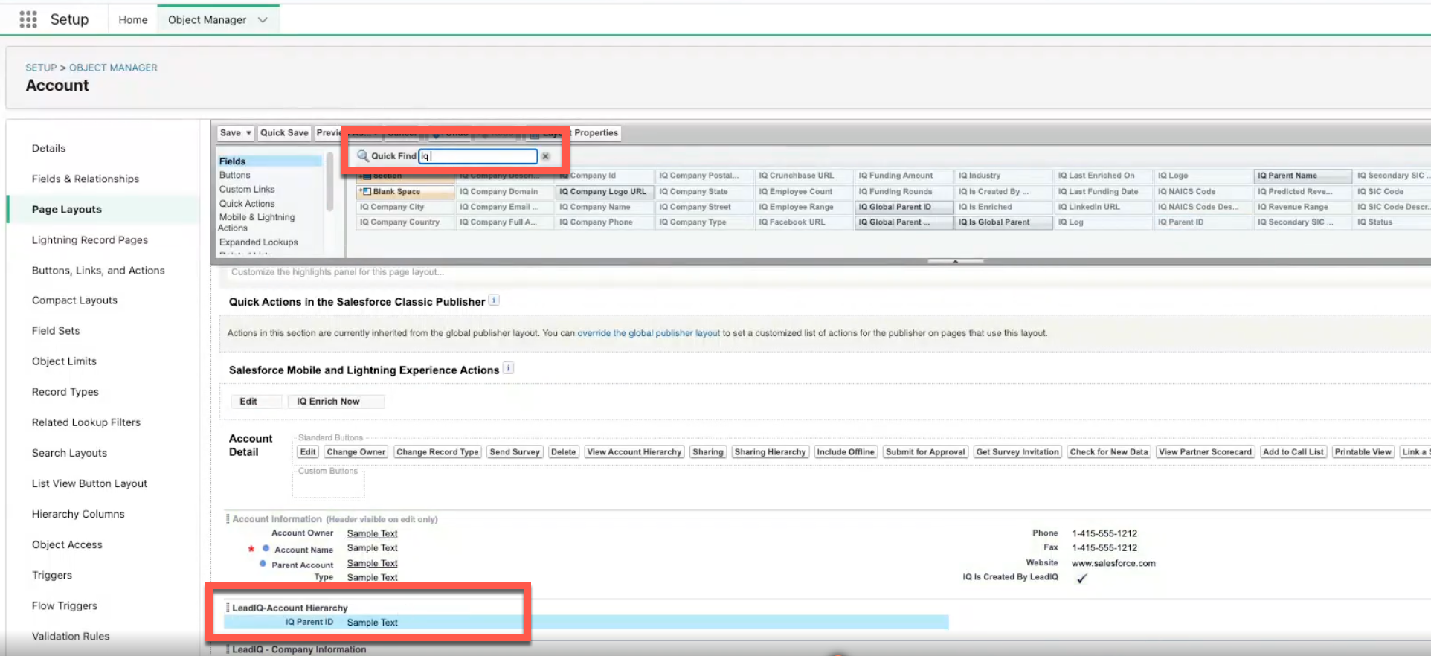Click blue dot beside Account Name field

tap(266, 549)
